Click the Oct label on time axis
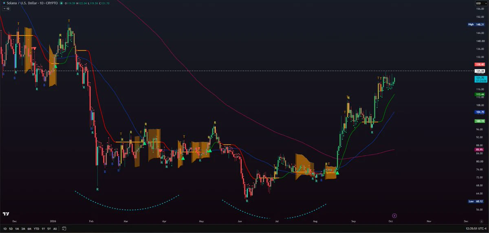This screenshot has height=233, width=489. [390, 221]
